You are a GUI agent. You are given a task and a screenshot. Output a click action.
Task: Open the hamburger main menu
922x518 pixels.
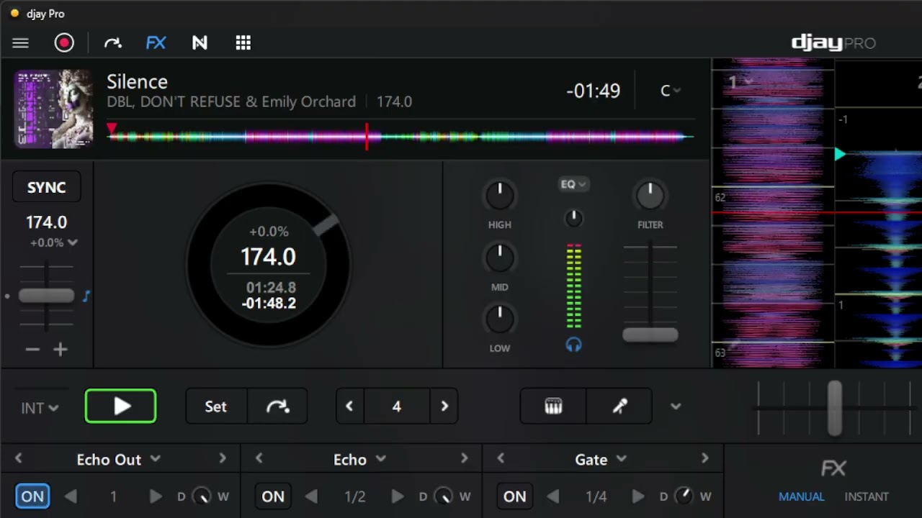pyautogui.click(x=20, y=43)
